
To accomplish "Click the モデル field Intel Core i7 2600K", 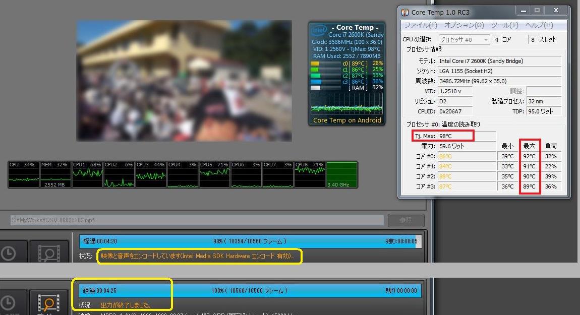I will pyautogui.click(x=499, y=61).
